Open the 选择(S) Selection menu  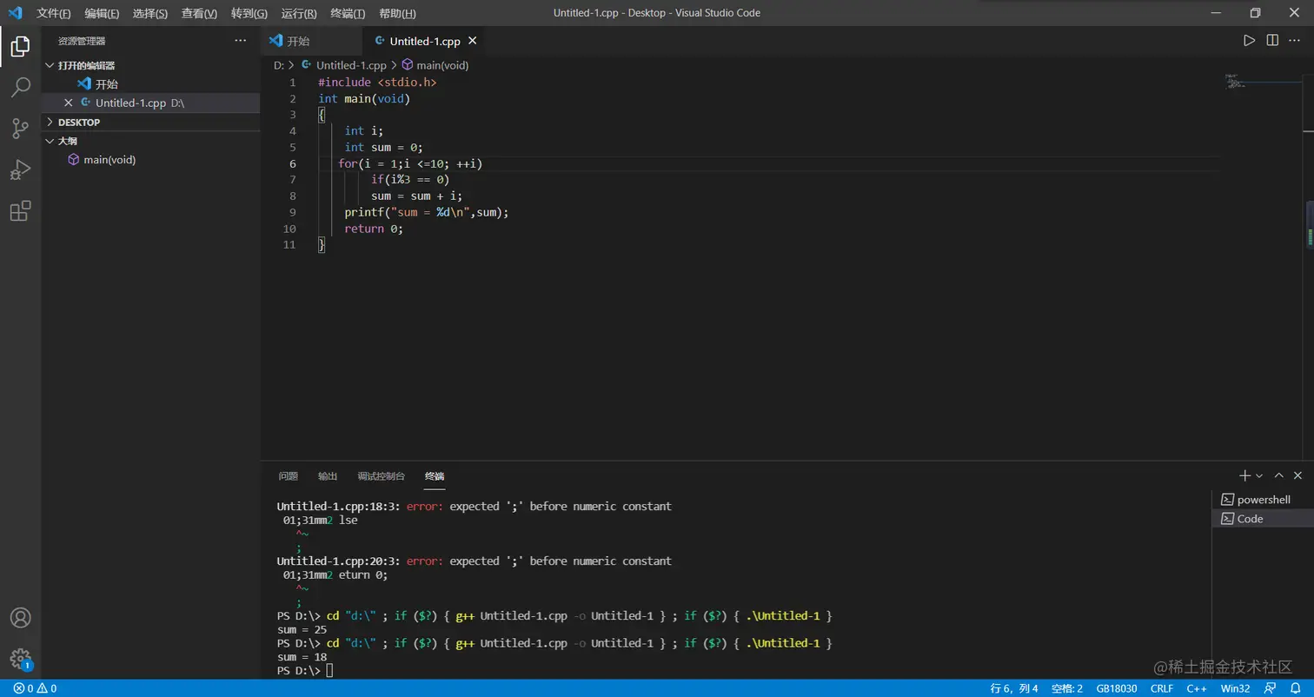[x=150, y=14]
